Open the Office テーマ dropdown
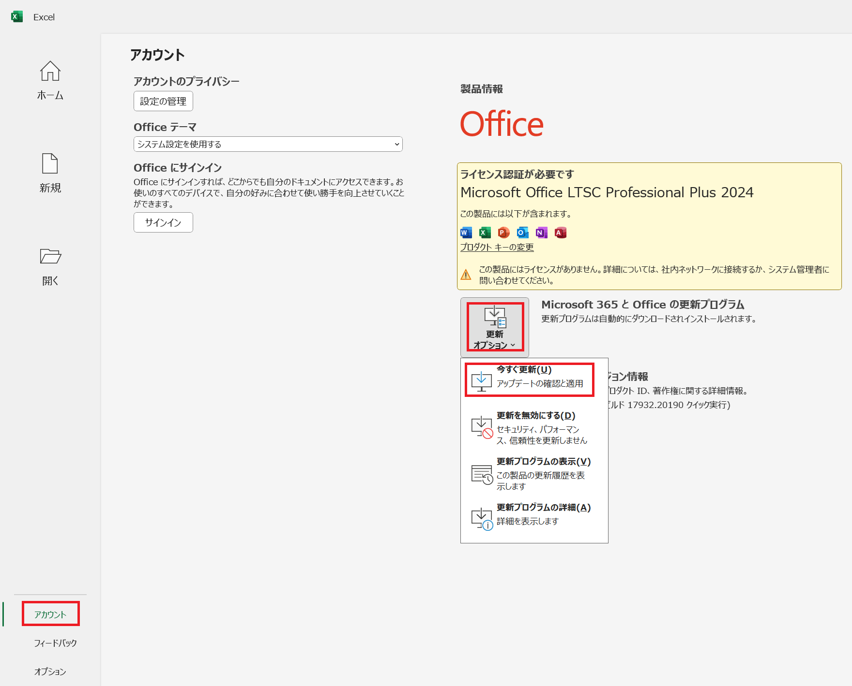852x686 pixels. tap(268, 144)
